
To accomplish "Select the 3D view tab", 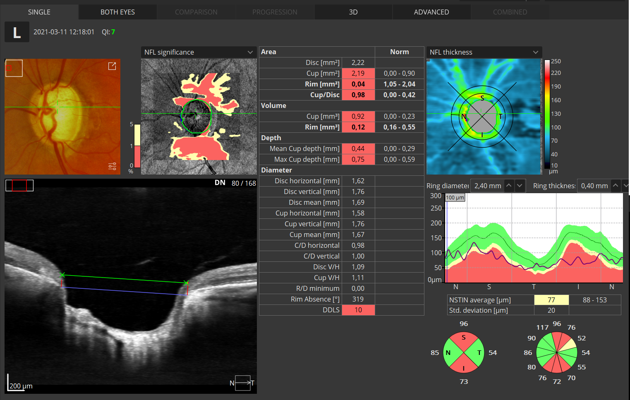I will pyautogui.click(x=353, y=12).
